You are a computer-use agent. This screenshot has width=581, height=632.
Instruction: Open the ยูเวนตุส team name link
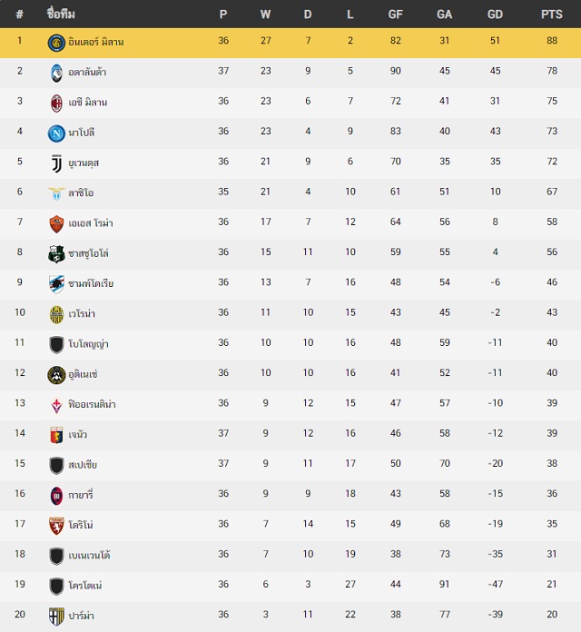(x=84, y=163)
